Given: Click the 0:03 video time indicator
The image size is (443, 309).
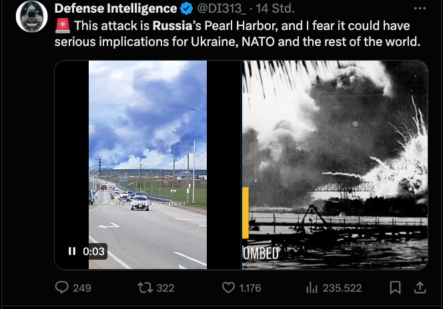Looking at the screenshot, I should 93,251.
